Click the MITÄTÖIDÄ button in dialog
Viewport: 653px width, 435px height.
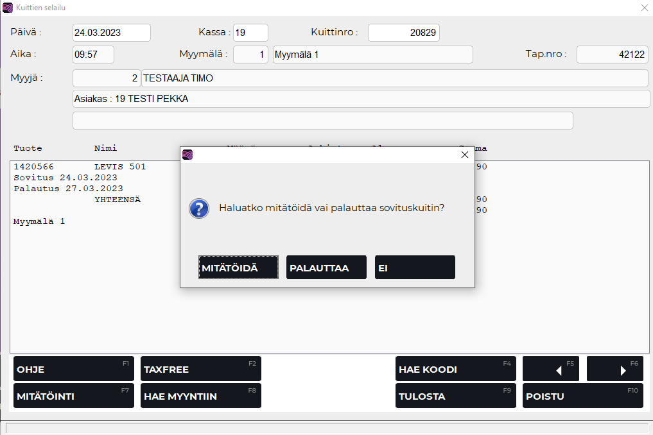(x=238, y=268)
